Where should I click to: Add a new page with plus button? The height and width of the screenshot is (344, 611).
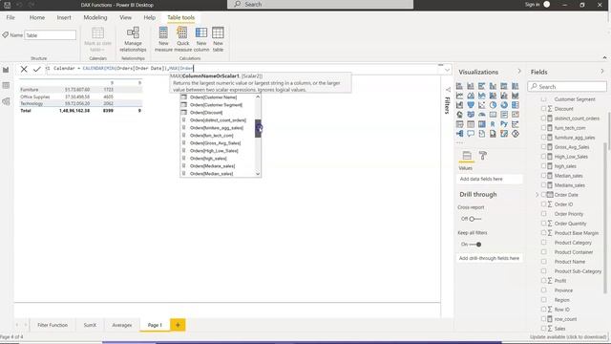[x=178, y=325]
